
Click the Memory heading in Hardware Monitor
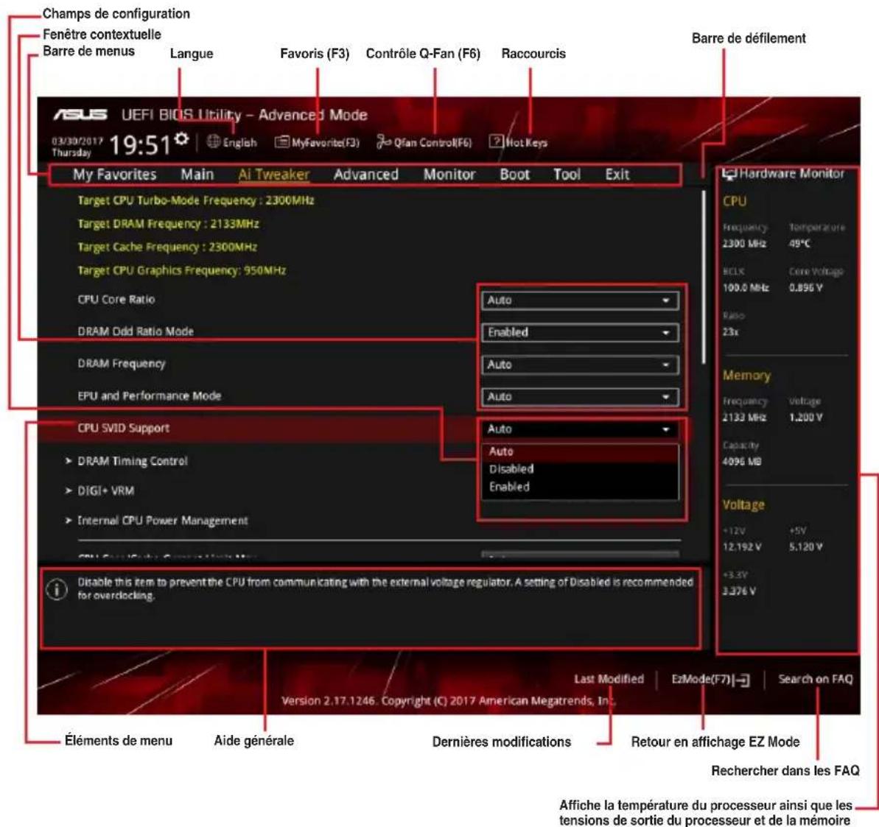746,376
